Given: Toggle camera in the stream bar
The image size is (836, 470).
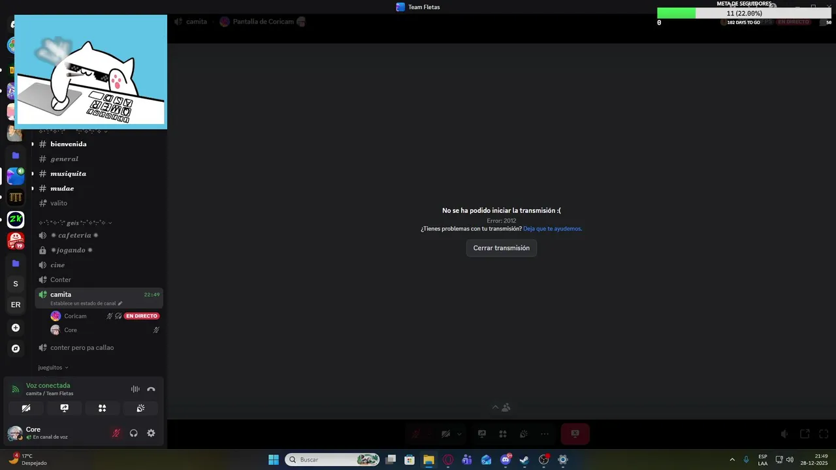Looking at the screenshot, I should click(445, 433).
